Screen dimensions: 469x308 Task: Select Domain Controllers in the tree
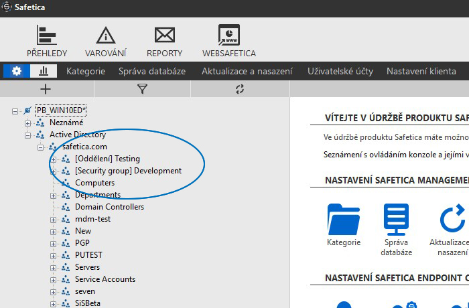109,207
